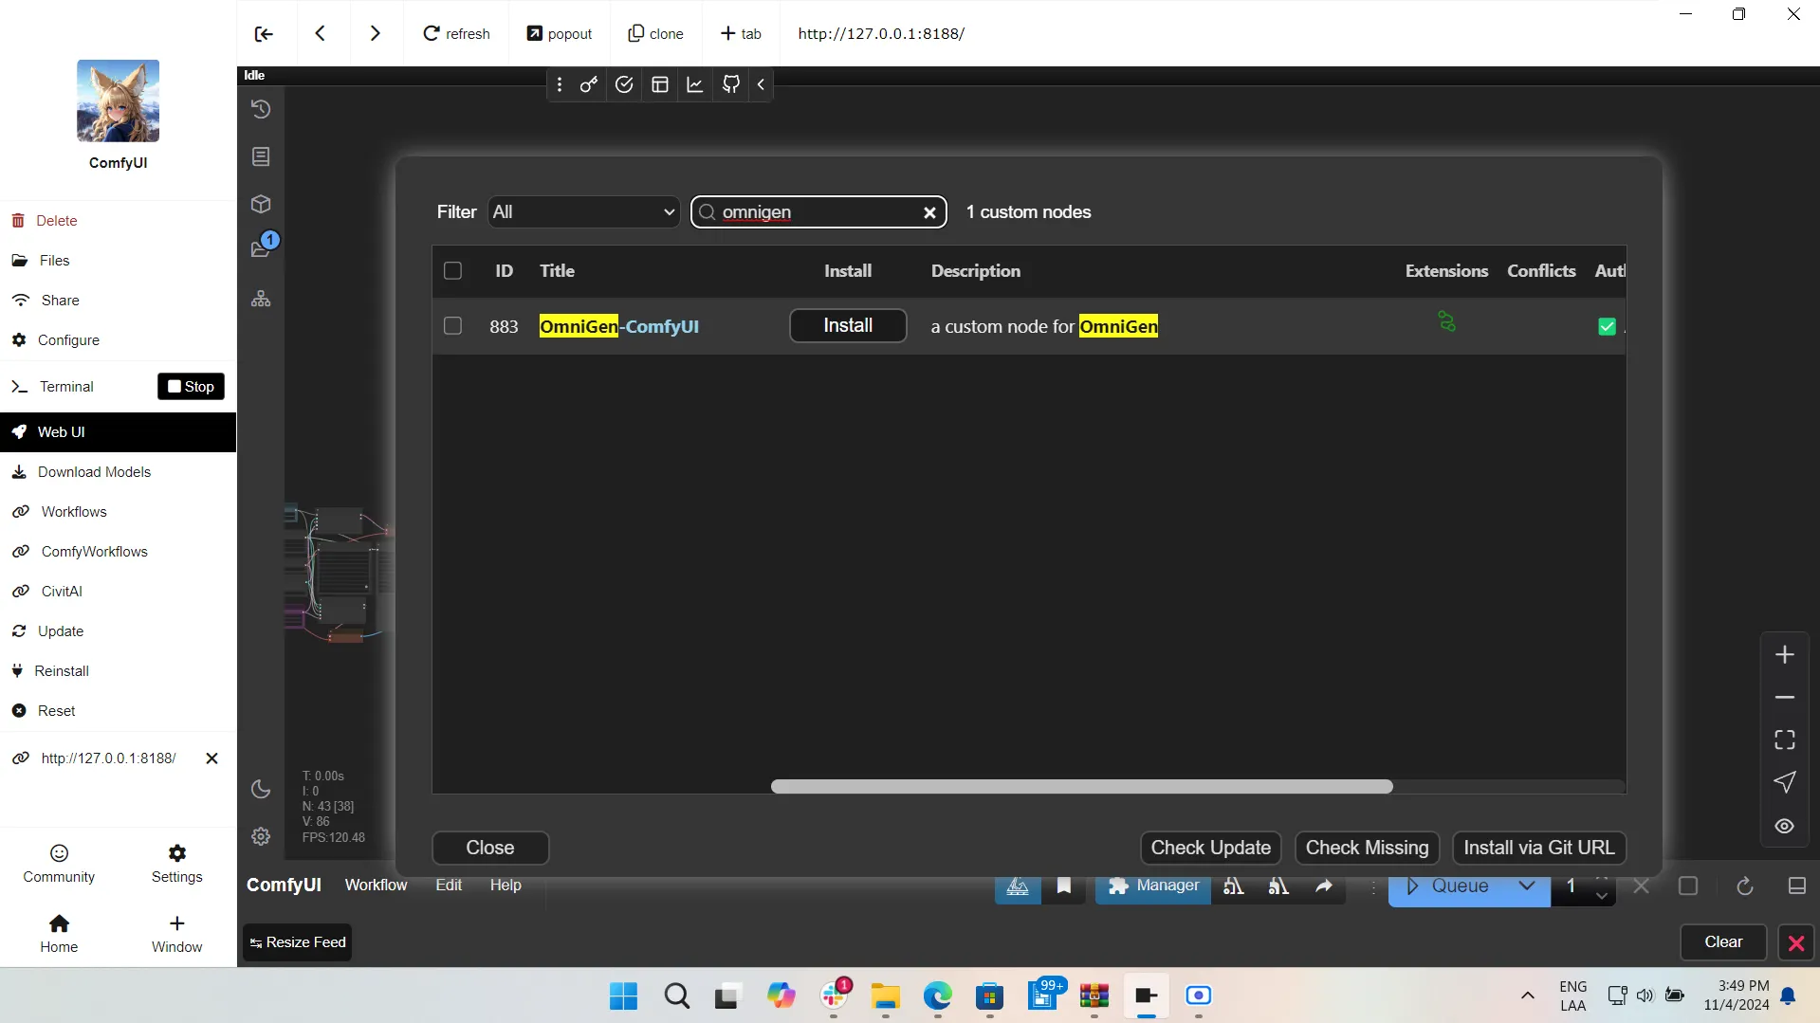Screen dimensions: 1820x1023
Task: Toggle link visibility eye icon
Action: click(x=1784, y=826)
